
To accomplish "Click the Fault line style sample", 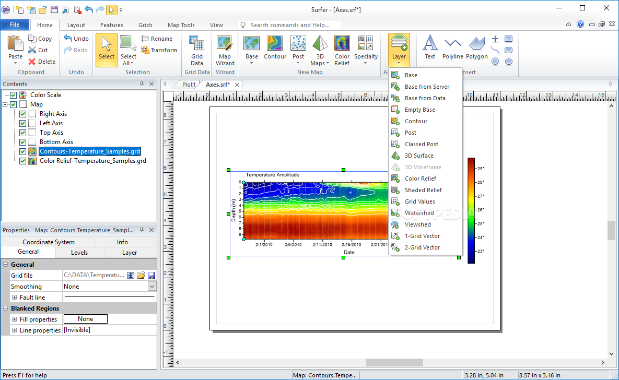I will point(109,297).
